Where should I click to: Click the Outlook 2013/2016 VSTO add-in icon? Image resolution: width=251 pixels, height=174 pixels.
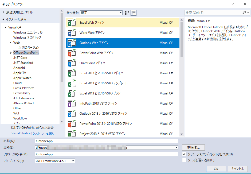click(72, 114)
